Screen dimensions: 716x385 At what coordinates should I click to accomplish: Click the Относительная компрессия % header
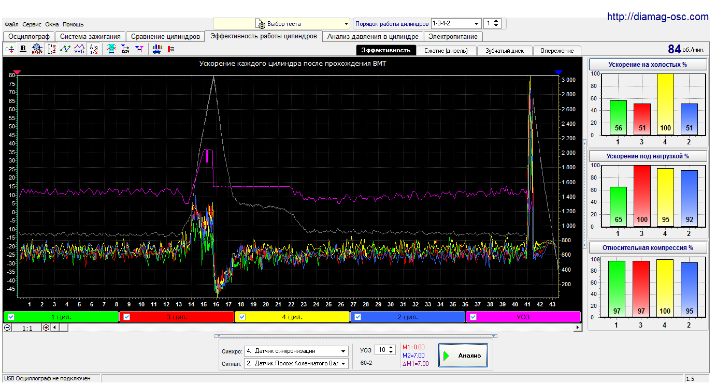648,247
